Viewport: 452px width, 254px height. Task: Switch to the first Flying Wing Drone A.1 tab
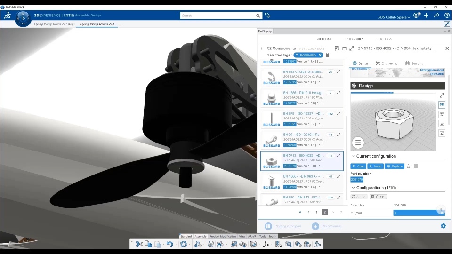pos(54,24)
